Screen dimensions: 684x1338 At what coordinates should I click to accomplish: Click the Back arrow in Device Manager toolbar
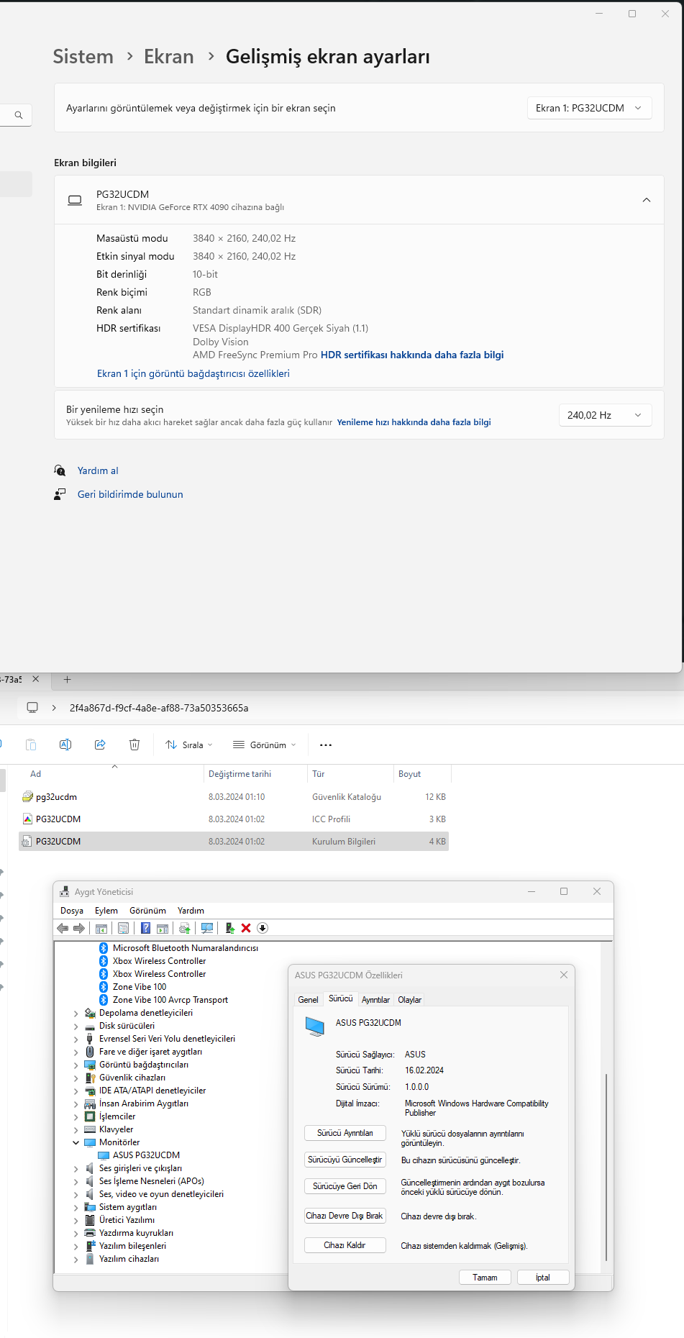pos(63,928)
